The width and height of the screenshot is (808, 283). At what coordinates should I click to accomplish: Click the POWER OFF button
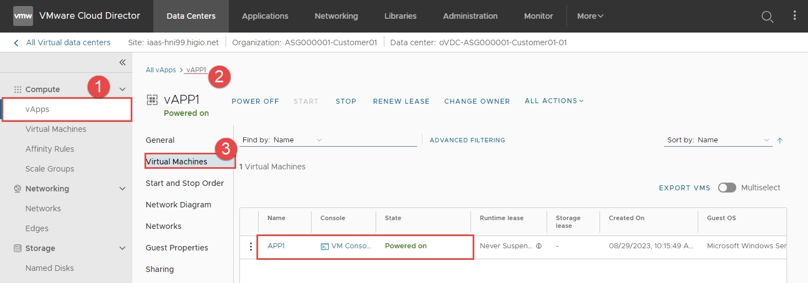[x=255, y=102]
